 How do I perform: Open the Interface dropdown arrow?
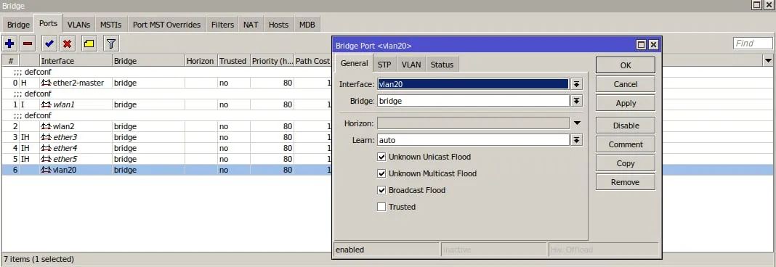tap(577, 84)
